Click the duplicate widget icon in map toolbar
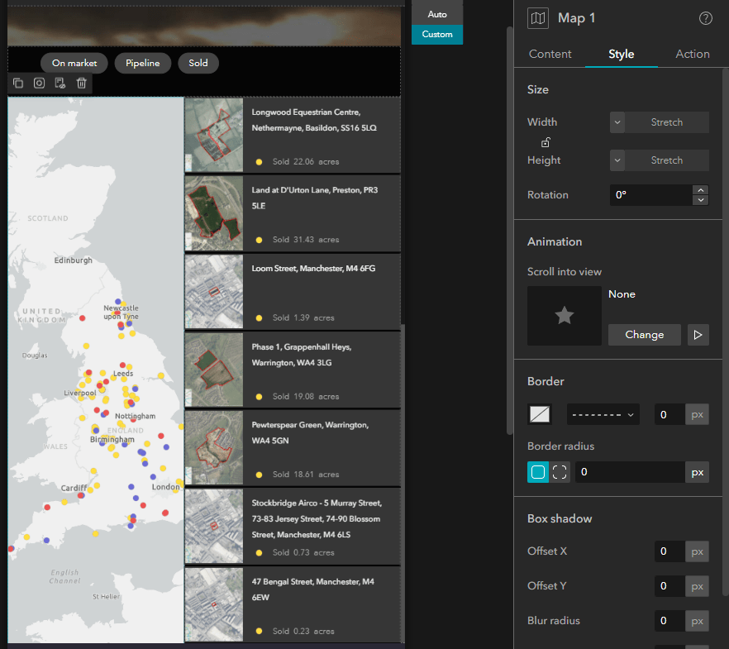The width and height of the screenshot is (729, 649). pyautogui.click(x=18, y=84)
